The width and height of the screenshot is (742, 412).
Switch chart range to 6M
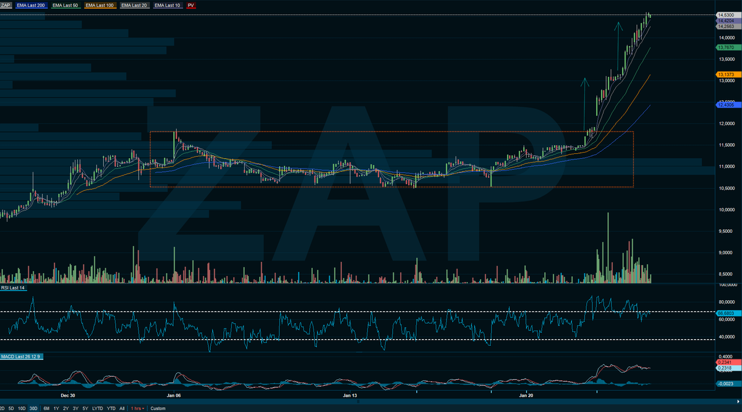tap(46, 408)
